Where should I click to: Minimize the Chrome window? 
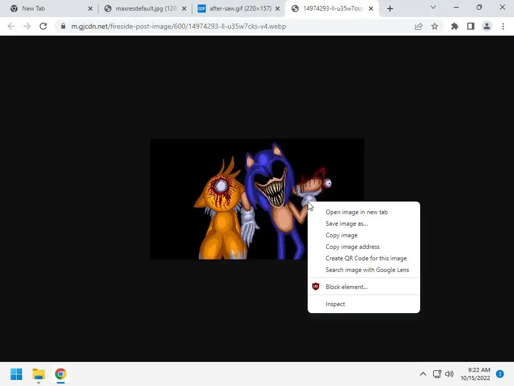point(456,7)
